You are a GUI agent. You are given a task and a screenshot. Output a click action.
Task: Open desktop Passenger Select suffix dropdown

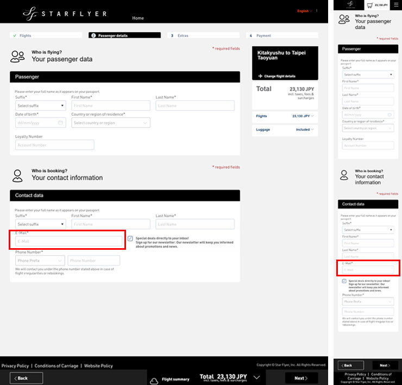tap(41, 106)
